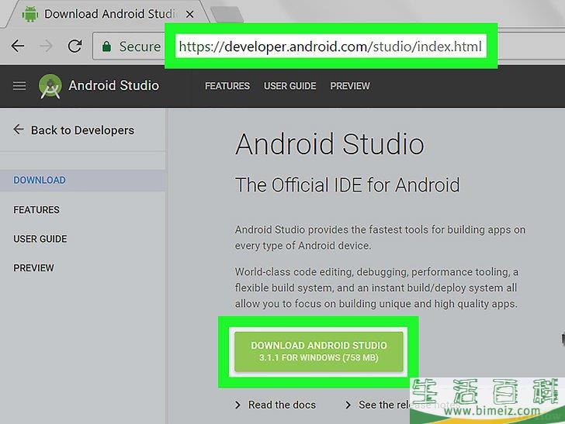Click the URL address bar
This screenshot has height=424, width=565.
point(330,47)
